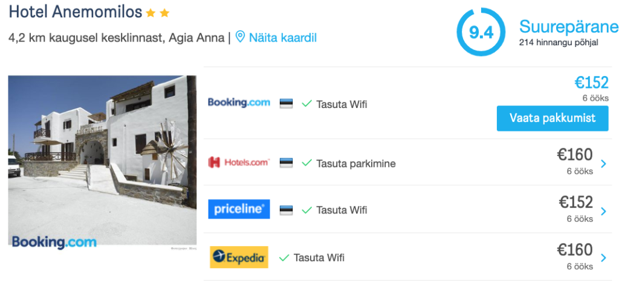Click the Tasuta parkimine amenity label

[355, 163]
